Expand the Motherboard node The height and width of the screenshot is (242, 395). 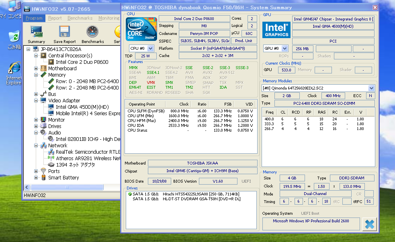[36, 68]
